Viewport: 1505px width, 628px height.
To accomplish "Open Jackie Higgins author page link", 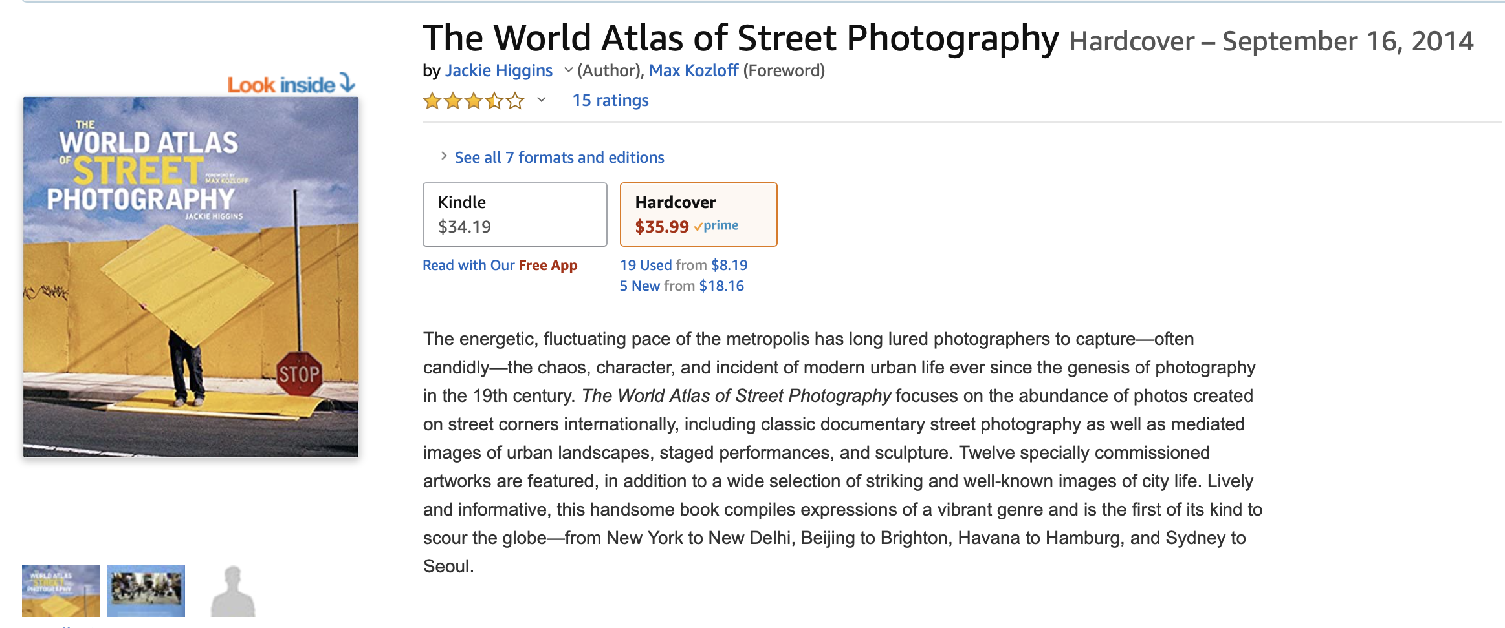I will [498, 70].
